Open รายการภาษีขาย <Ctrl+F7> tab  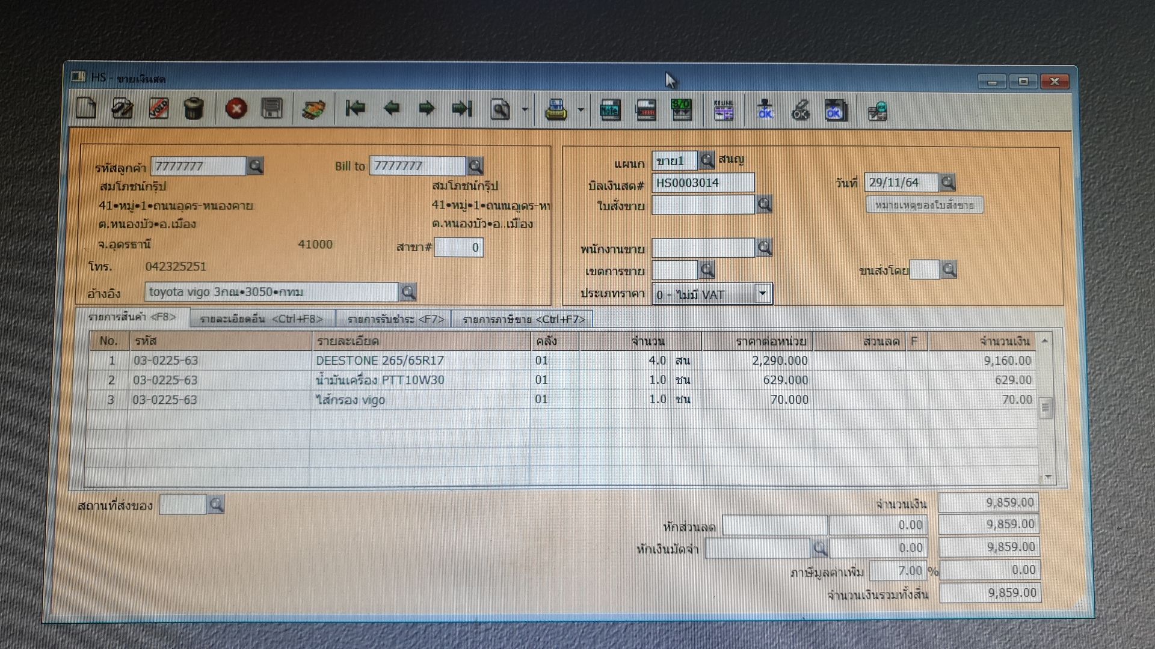(x=523, y=319)
